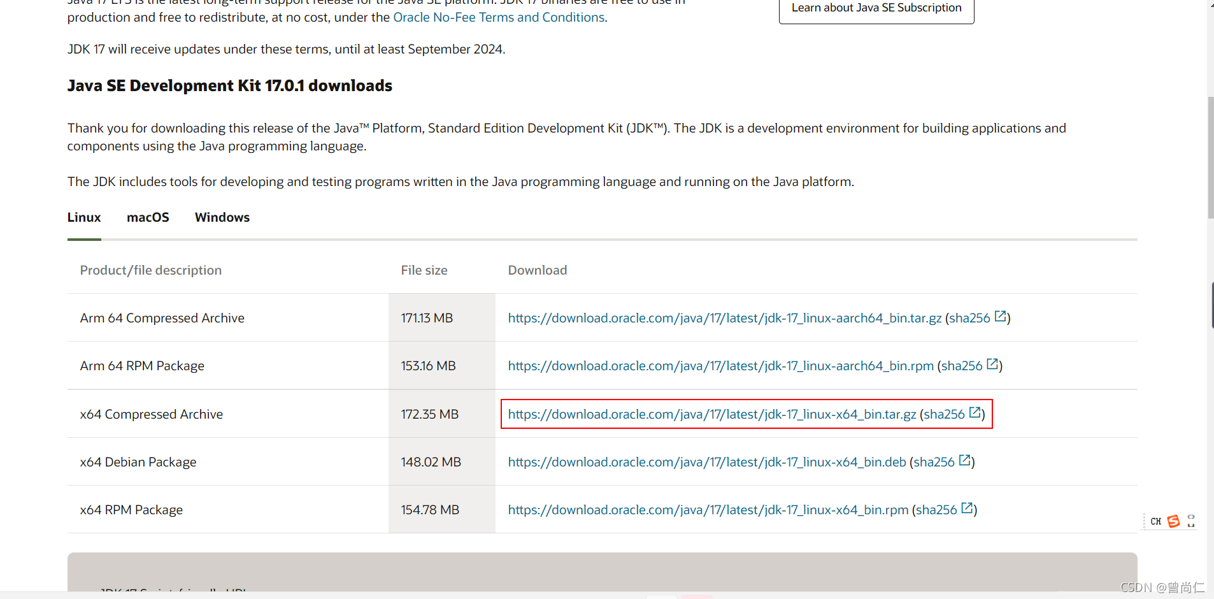Viewport: 1214px width, 599px height.
Task: Download jdk-17_linux-aarch64_bin.rpm link
Action: click(721, 366)
